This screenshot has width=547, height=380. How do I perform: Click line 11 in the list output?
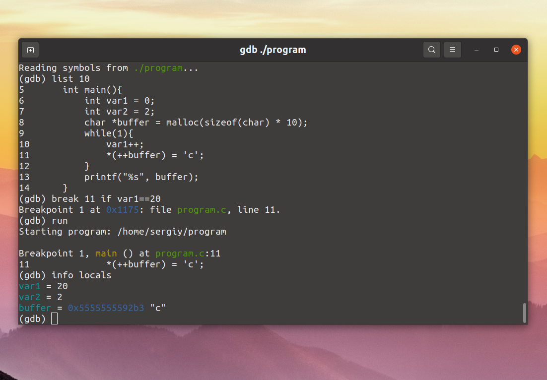coord(111,155)
